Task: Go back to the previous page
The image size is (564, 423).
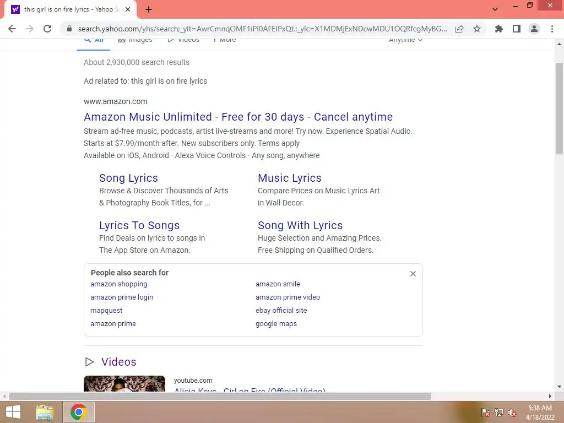Action: click(x=12, y=29)
